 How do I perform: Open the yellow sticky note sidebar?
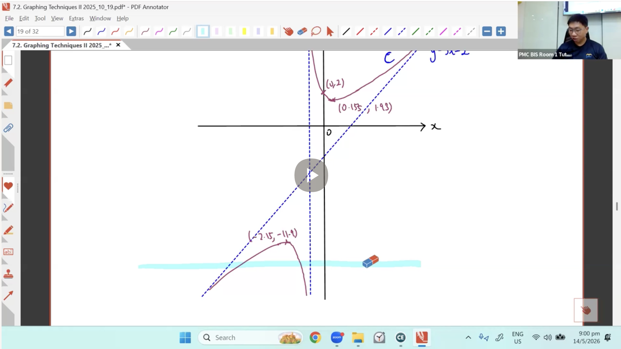pos(8,106)
